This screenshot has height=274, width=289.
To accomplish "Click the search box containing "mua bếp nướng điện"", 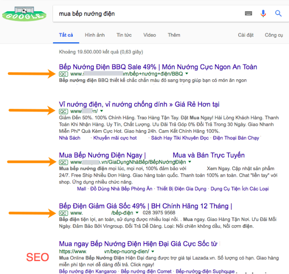I will [146, 13].
